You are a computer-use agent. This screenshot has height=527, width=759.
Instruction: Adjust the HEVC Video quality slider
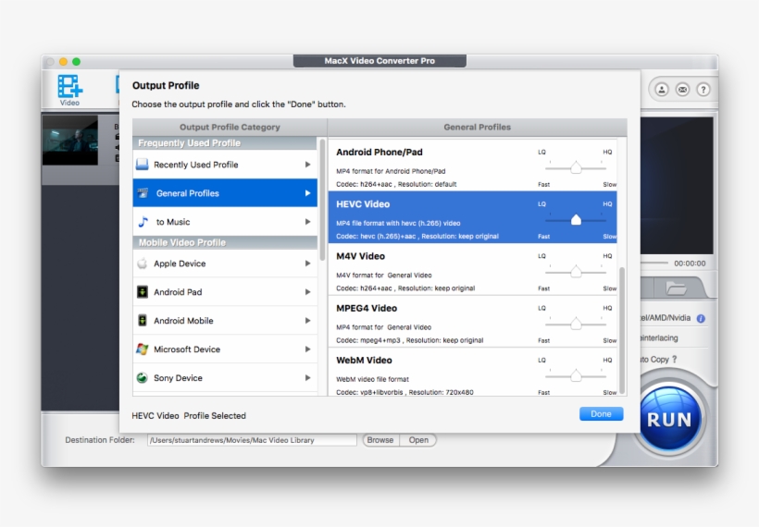pyautogui.click(x=576, y=220)
